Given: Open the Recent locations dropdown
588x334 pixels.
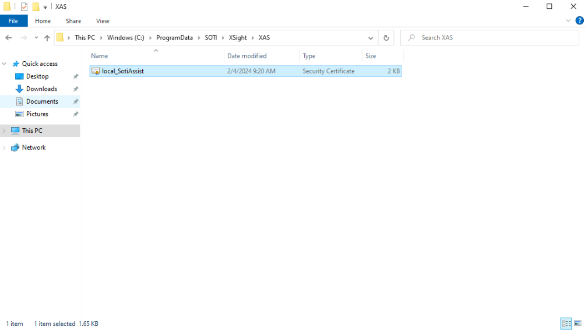Looking at the screenshot, I should tap(36, 37).
